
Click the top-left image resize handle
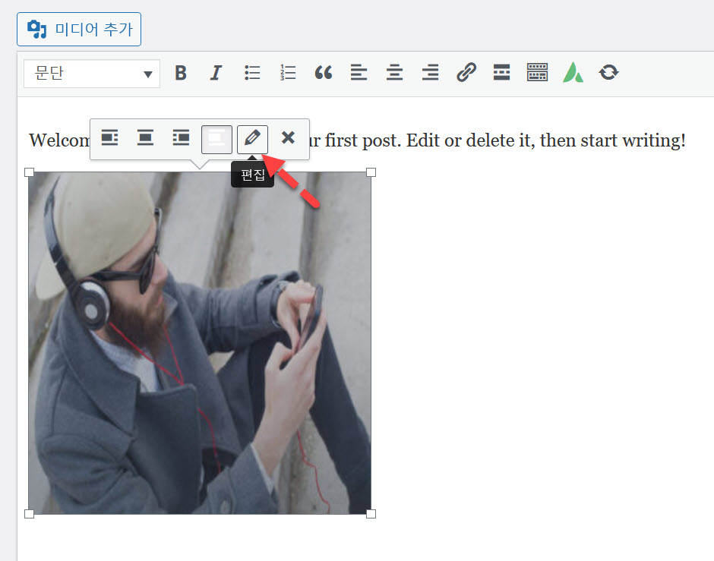pyautogui.click(x=29, y=172)
